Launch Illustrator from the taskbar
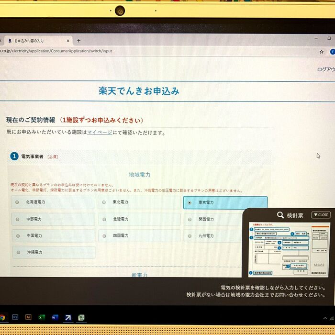 click(x=28, y=317)
